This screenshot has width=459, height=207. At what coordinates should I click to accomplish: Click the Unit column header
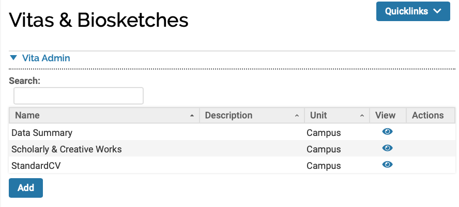(x=318, y=115)
